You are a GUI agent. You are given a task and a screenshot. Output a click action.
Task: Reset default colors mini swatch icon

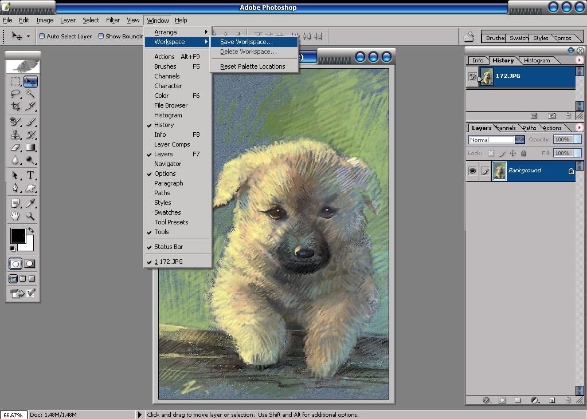[x=13, y=248]
